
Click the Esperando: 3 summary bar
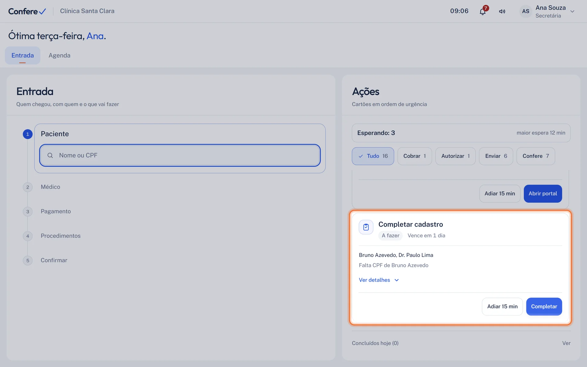tap(461, 133)
